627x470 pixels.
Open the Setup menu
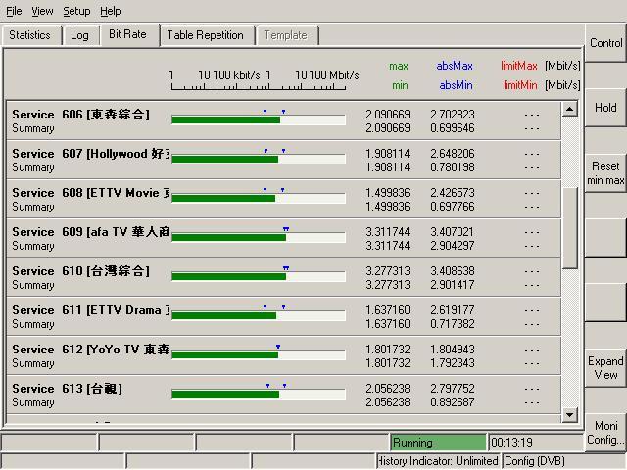[76, 11]
